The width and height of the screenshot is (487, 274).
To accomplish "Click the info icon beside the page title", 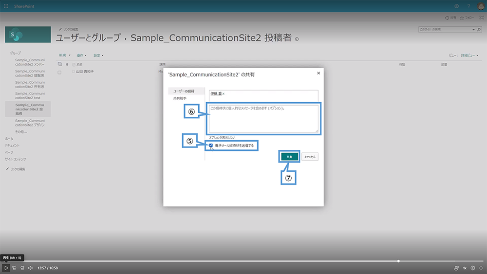I will coord(297,39).
